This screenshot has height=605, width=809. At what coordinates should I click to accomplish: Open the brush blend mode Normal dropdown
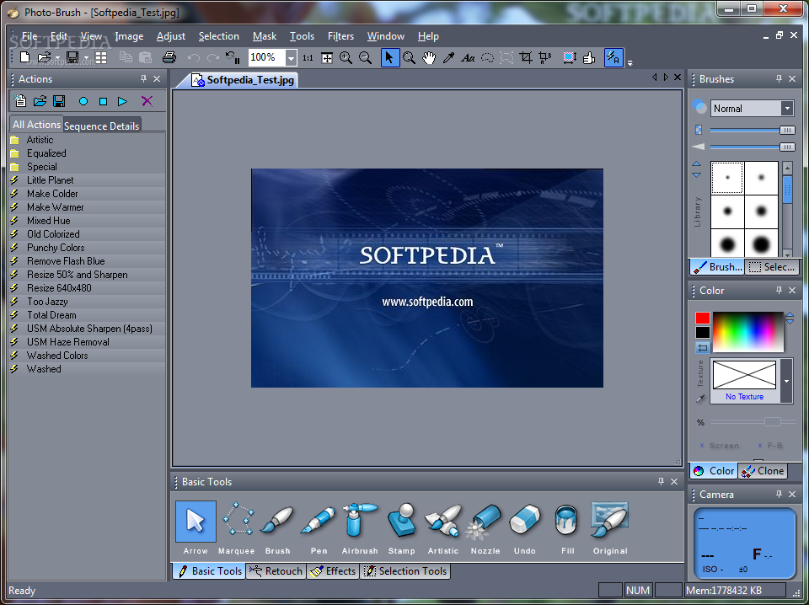[787, 109]
